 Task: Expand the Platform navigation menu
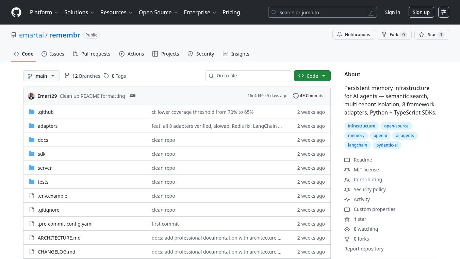tap(44, 12)
